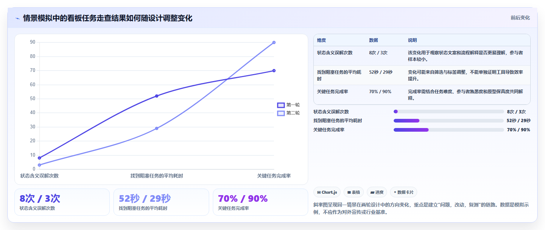Click the footnote paragraph starting with 斜率图
This screenshot has height=230, width=545.
421,208
